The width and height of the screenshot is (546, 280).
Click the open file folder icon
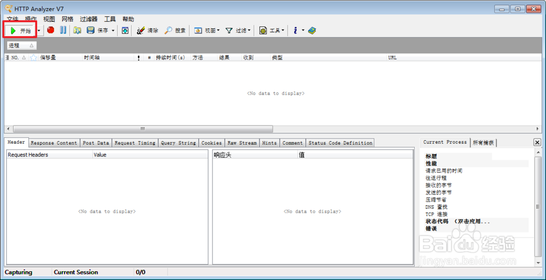pyautogui.click(x=78, y=31)
